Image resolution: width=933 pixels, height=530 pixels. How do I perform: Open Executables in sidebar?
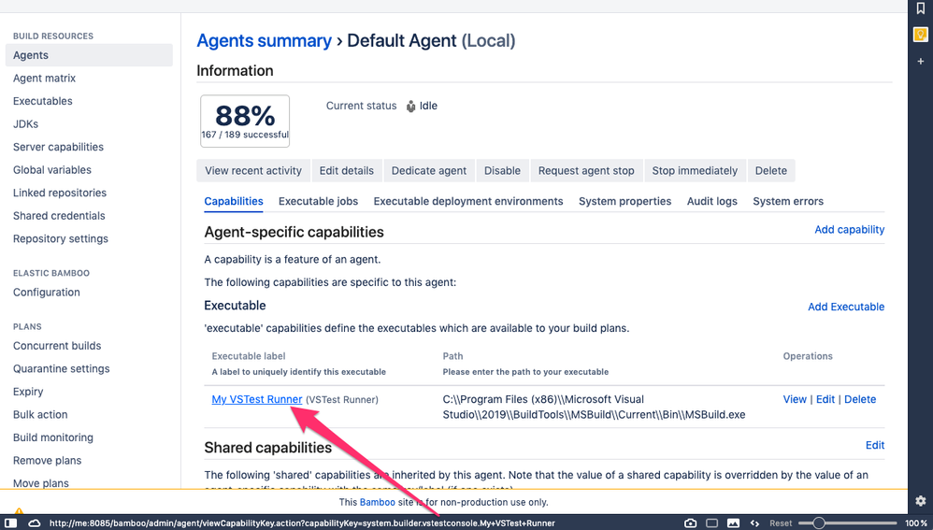point(43,101)
